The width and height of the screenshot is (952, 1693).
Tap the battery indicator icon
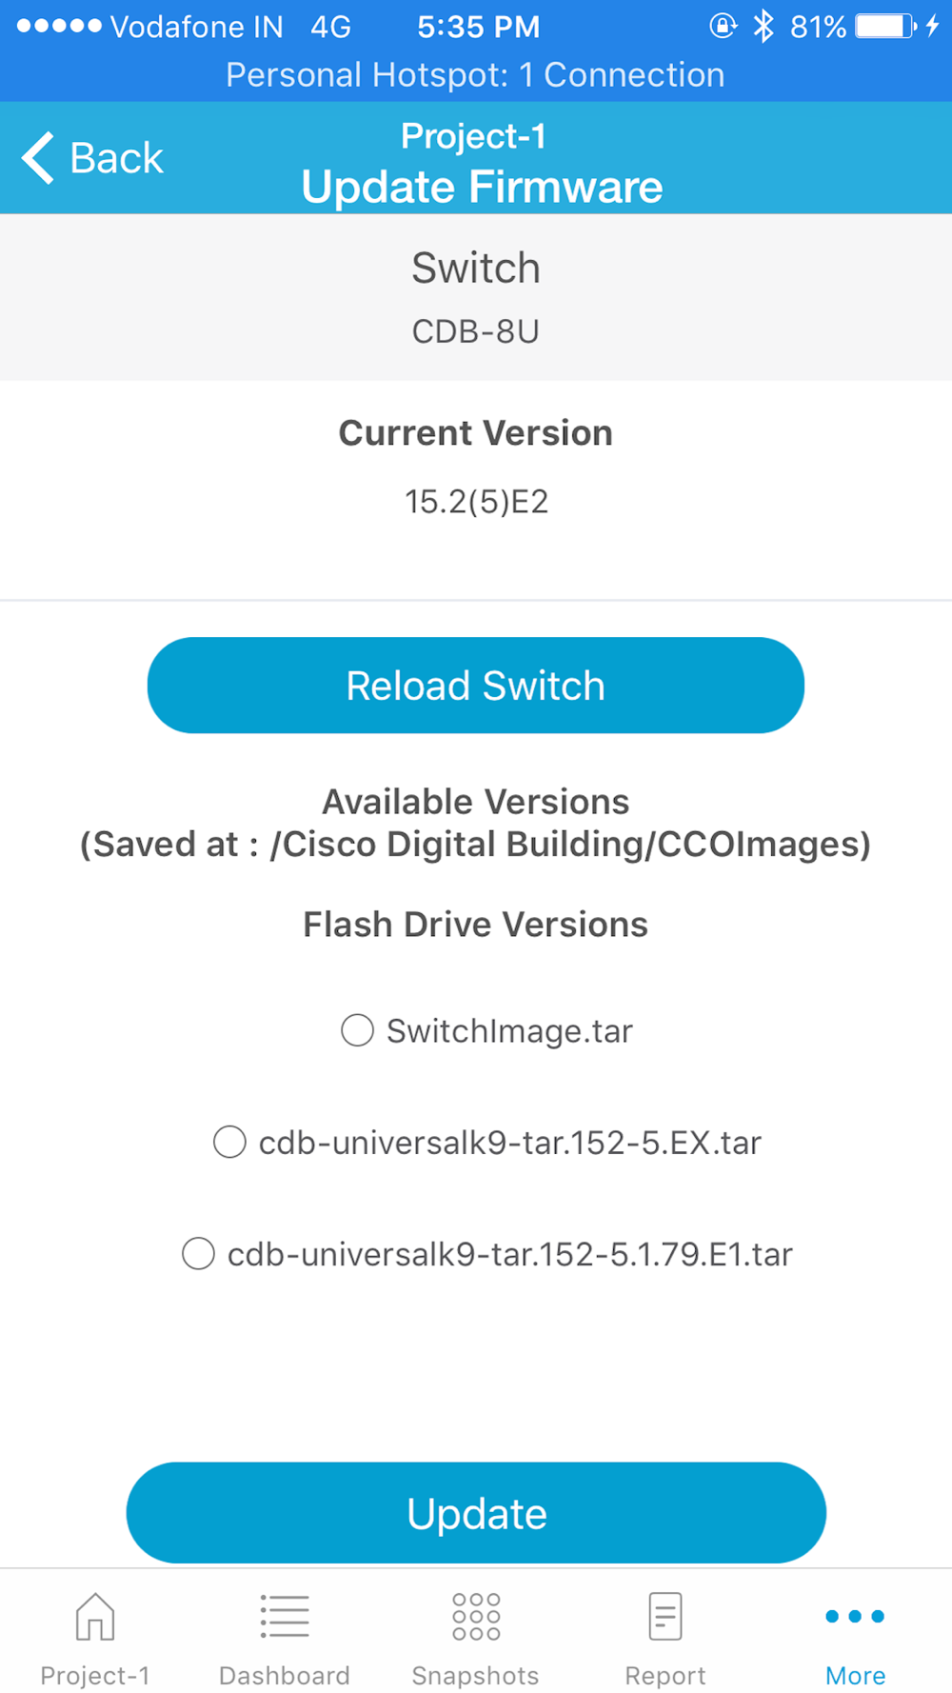pos(885,27)
